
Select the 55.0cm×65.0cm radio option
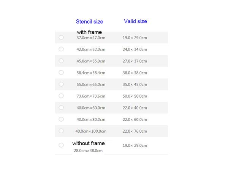click(x=61, y=84)
